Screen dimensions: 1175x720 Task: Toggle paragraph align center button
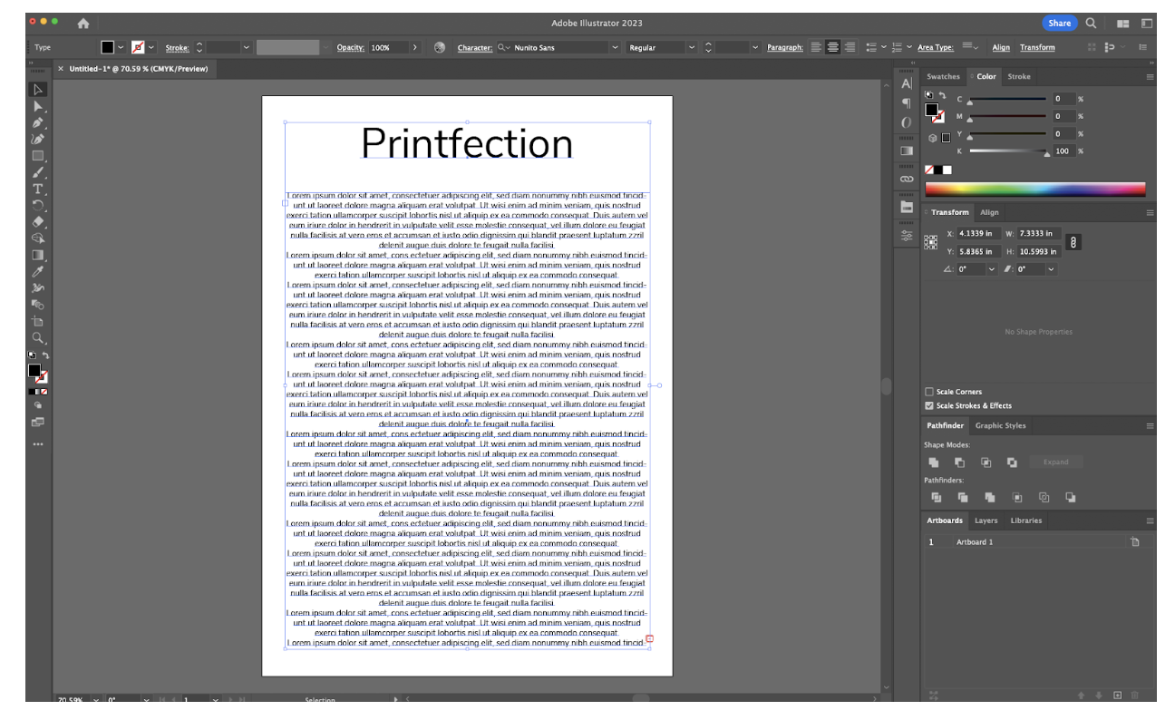833,47
